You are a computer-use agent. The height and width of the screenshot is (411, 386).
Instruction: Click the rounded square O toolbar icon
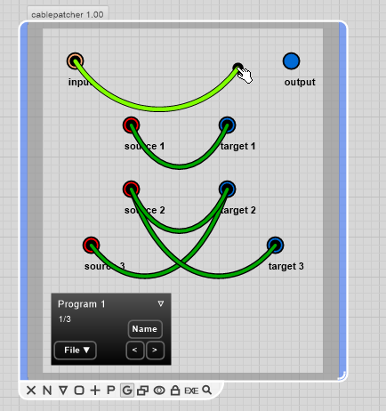point(79,391)
